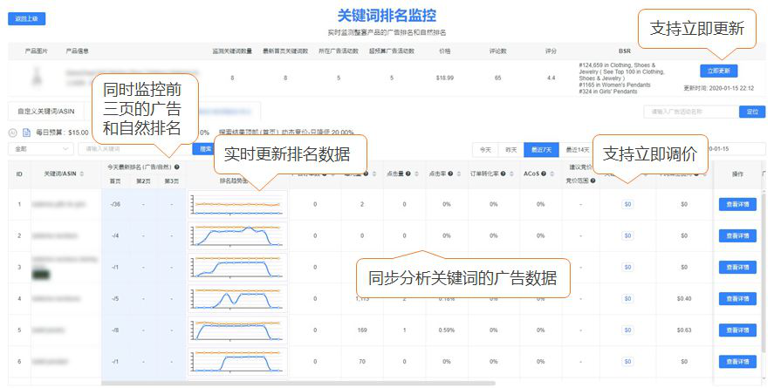Click 查看详情 button in row 3

coord(737,267)
